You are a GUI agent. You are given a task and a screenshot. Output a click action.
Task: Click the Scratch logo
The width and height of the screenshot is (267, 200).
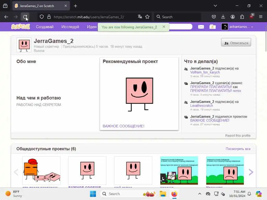(21, 27)
